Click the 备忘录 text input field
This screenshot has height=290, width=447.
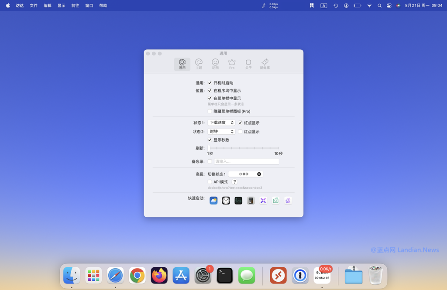point(246,161)
